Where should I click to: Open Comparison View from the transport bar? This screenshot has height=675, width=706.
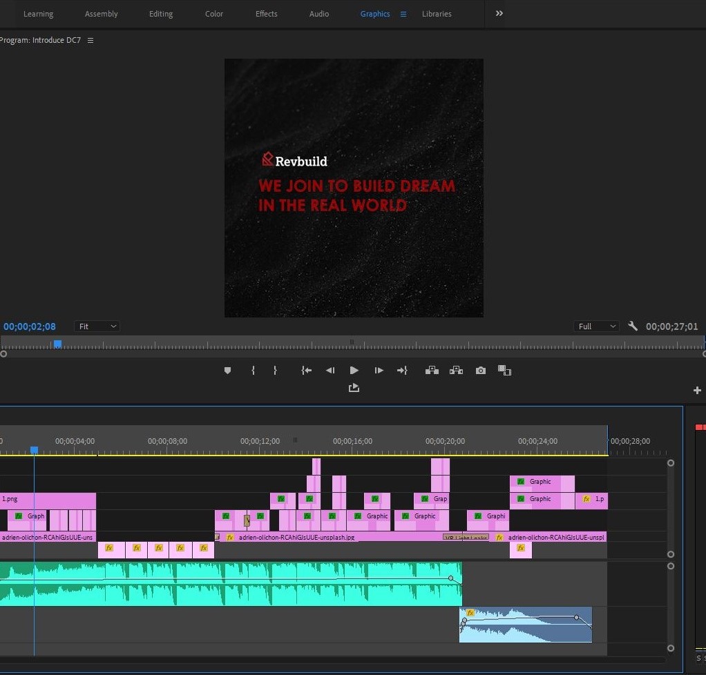click(x=504, y=371)
